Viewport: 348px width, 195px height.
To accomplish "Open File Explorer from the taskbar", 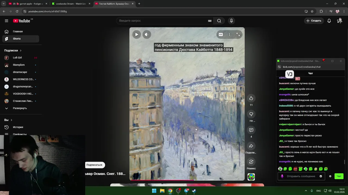I will (162, 191).
